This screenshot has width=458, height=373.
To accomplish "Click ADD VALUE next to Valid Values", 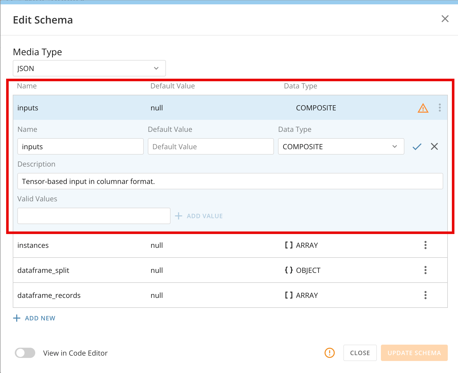I will 199,216.
